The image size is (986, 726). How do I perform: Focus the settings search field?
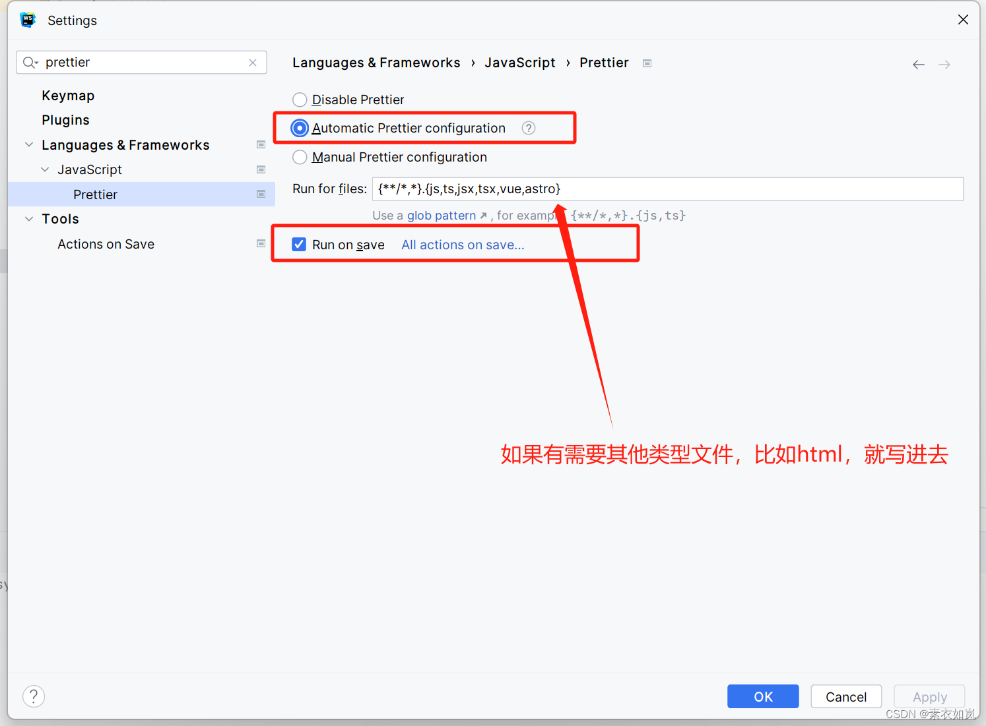(142, 63)
